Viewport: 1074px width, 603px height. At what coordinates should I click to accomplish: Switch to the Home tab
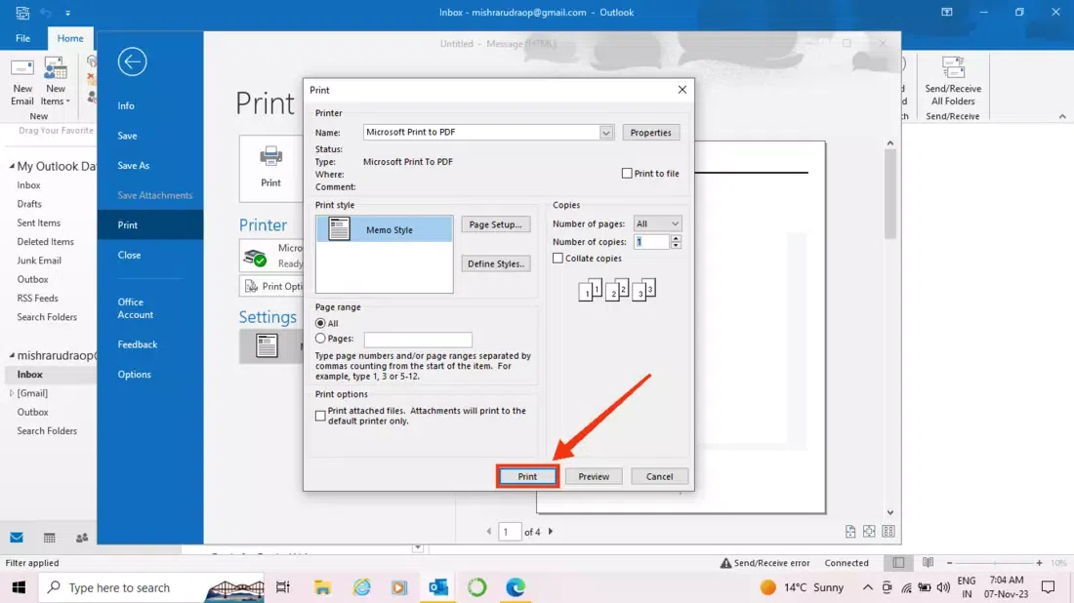click(70, 38)
